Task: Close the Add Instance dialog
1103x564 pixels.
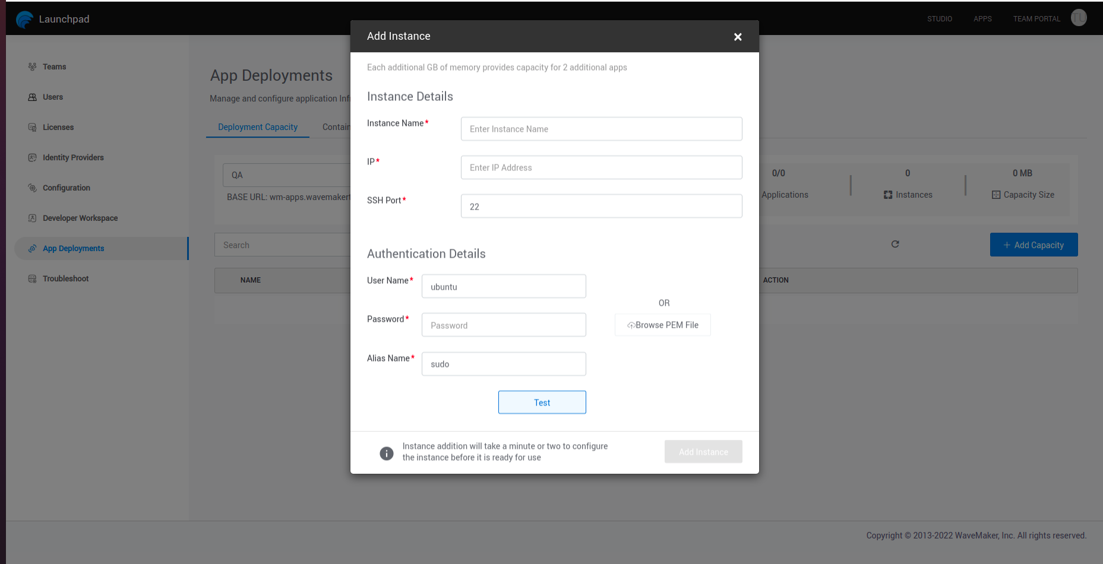Action: (x=738, y=37)
